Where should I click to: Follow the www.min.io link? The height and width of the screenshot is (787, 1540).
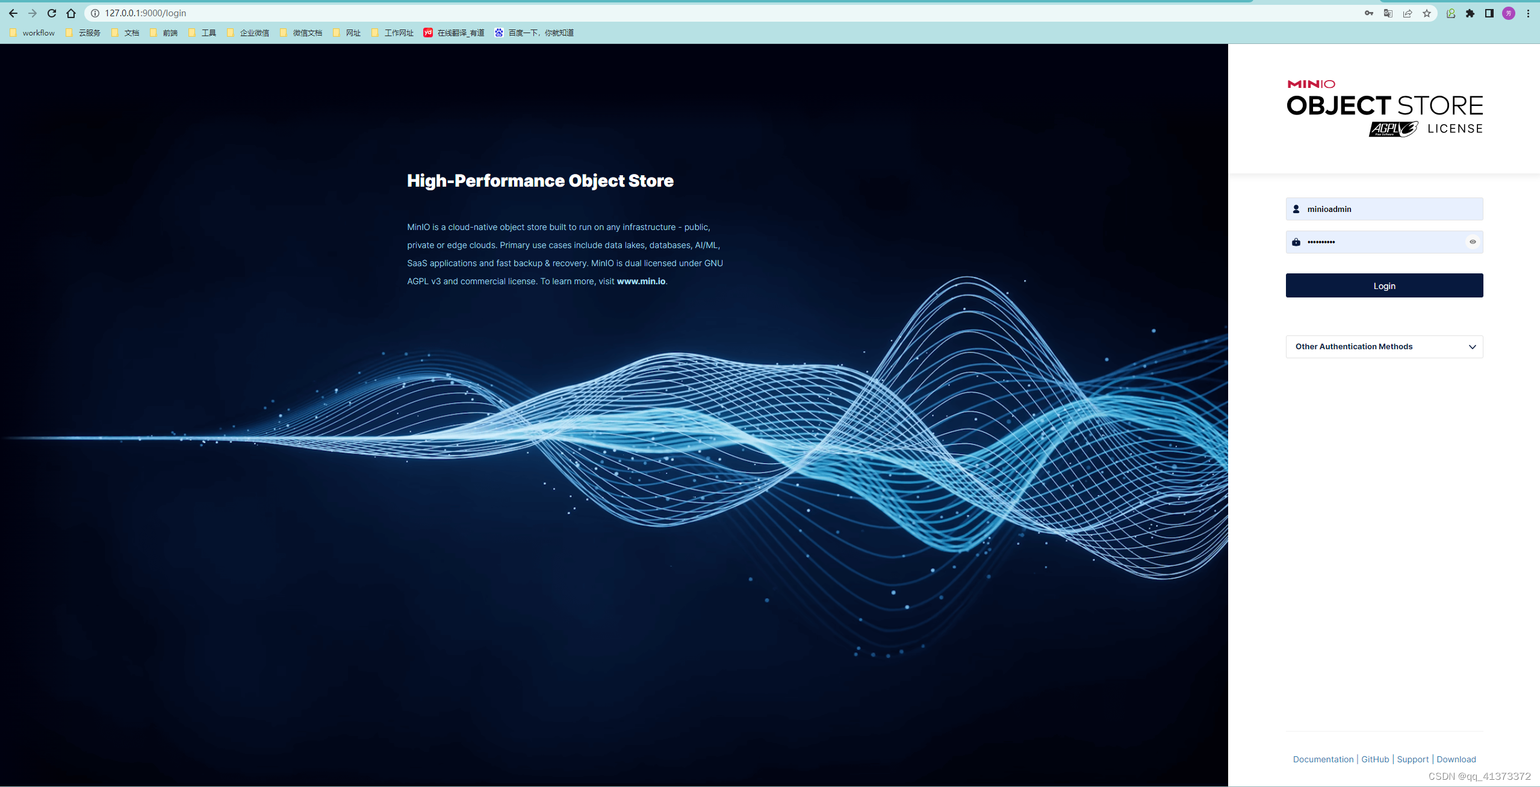641,281
